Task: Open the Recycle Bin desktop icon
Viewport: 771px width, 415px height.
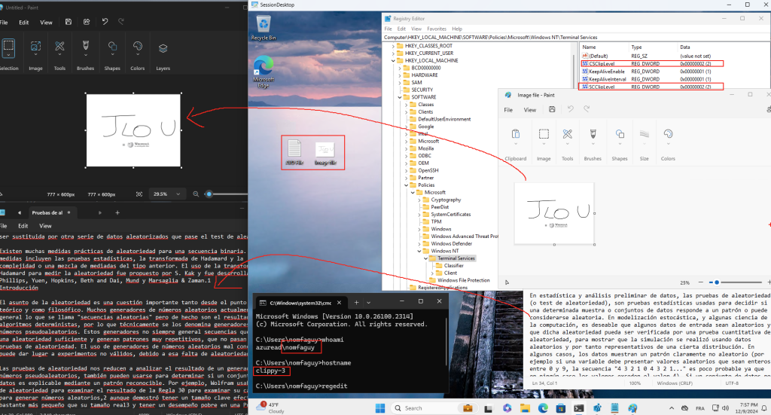Action: click(264, 28)
